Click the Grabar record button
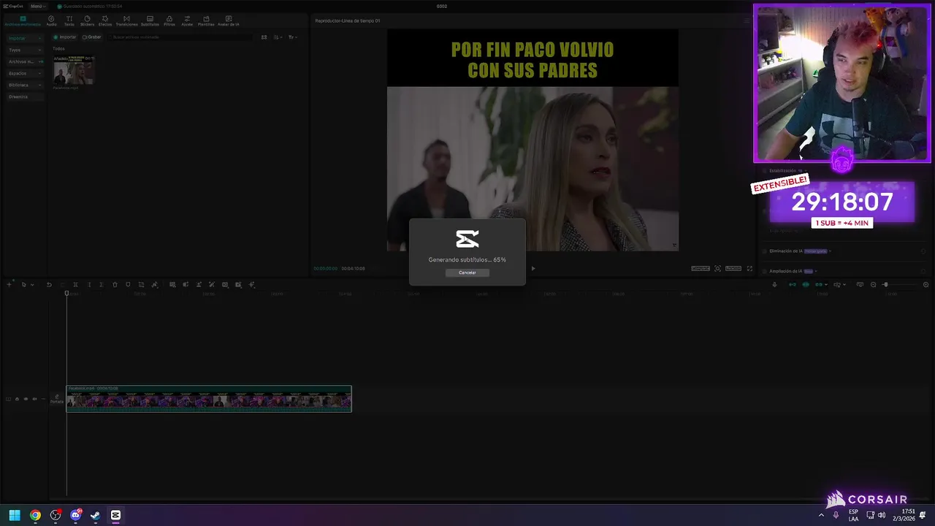This screenshot has height=526, width=935. pos(92,37)
